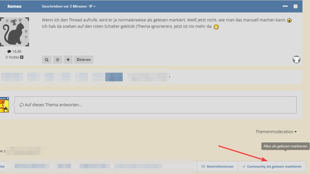Select Community als gelesen markieren
Viewport: 310px width, 174px height.
tap(272, 167)
